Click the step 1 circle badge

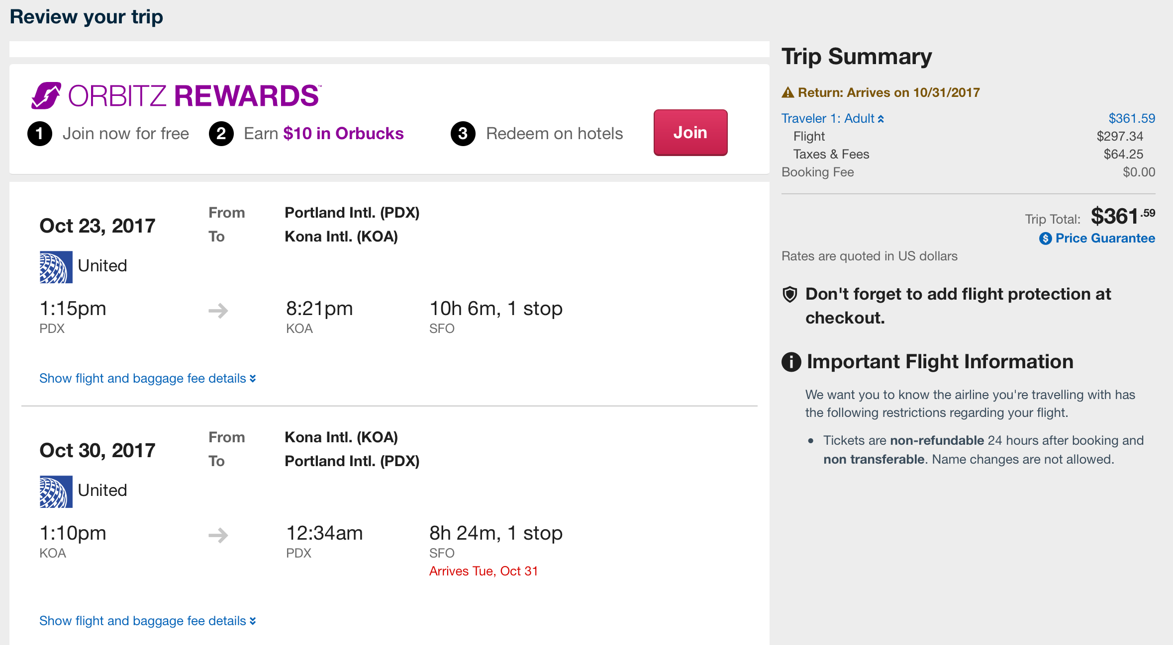coord(40,134)
